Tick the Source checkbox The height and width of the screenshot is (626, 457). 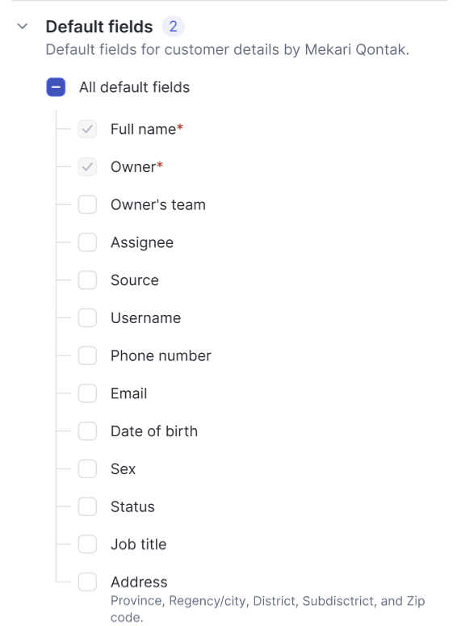coord(87,279)
